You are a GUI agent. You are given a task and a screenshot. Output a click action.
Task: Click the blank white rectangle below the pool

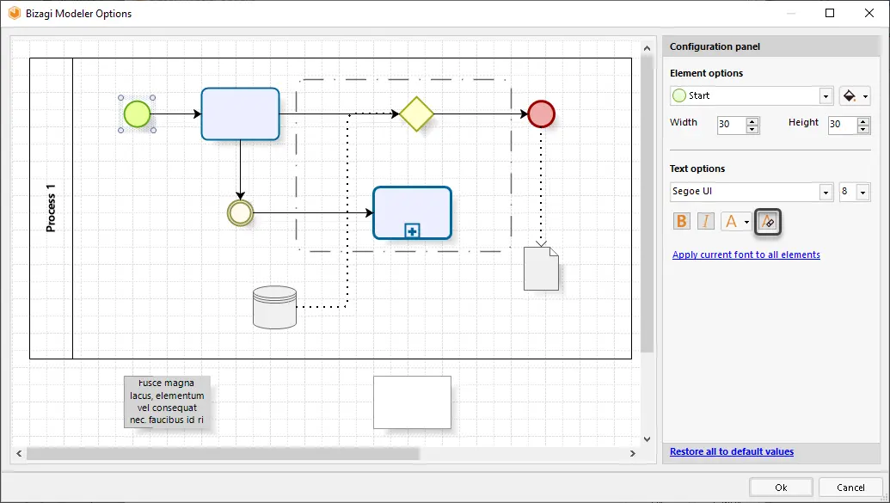point(412,402)
